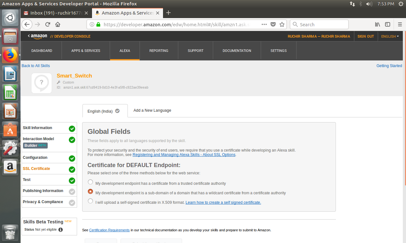This screenshot has width=406, height=243.
Task: Select English (India) language tab
Action: (105, 111)
